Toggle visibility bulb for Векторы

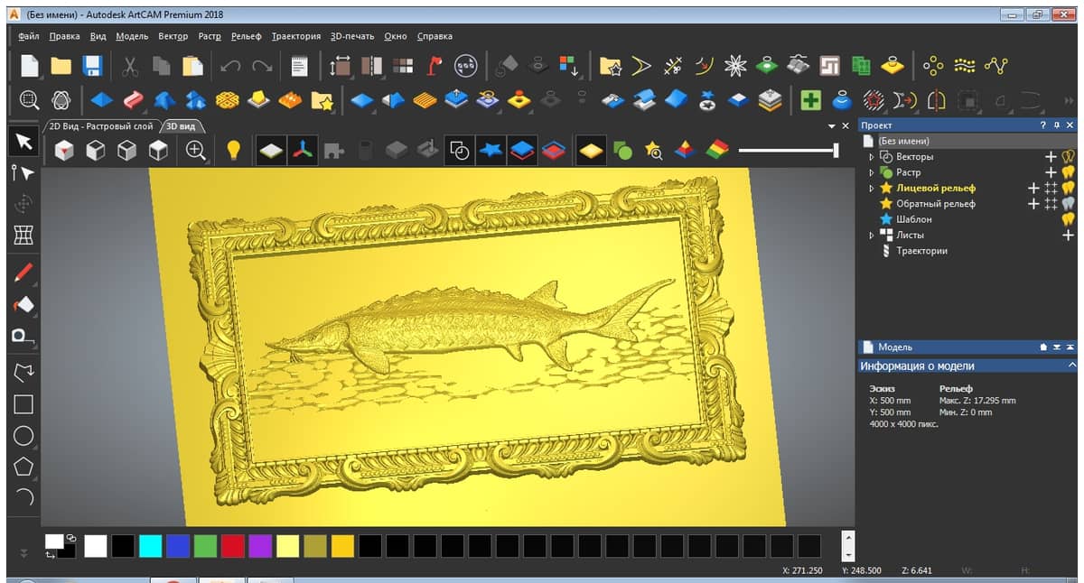pyautogui.click(x=1068, y=157)
